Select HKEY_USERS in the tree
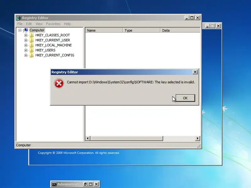The image size is (251, 188). [x=45, y=50]
